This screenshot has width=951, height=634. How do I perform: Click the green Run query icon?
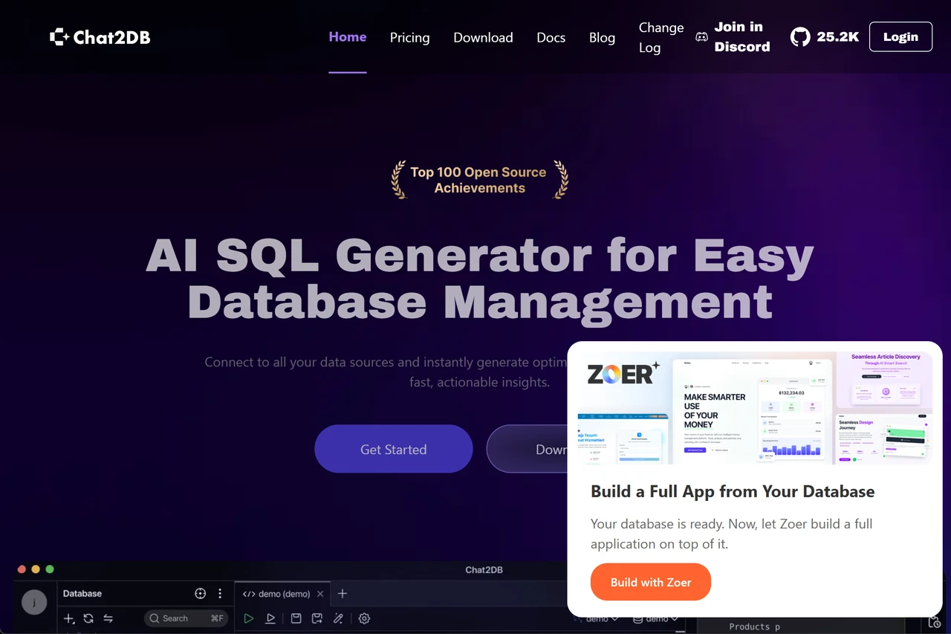pos(249,618)
